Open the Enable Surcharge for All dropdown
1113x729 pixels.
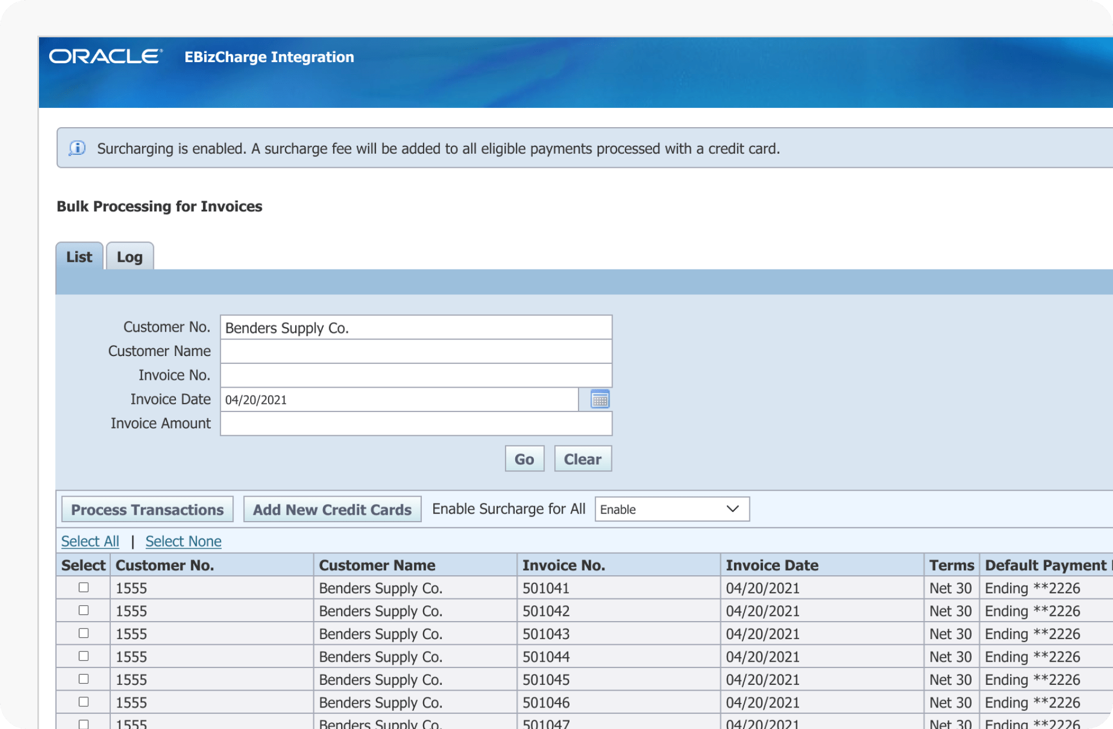coord(672,509)
